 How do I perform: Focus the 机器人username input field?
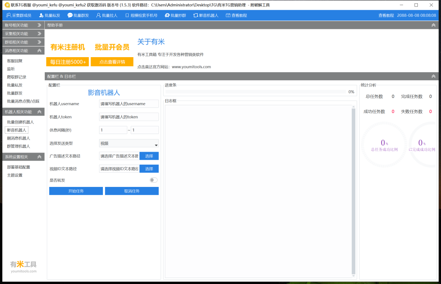(x=129, y=104)
